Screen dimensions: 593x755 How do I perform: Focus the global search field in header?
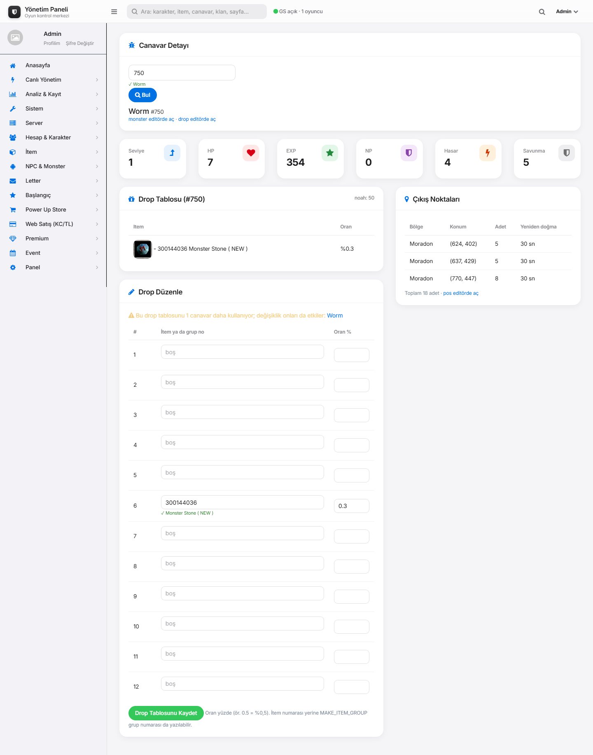pos(197,12)
